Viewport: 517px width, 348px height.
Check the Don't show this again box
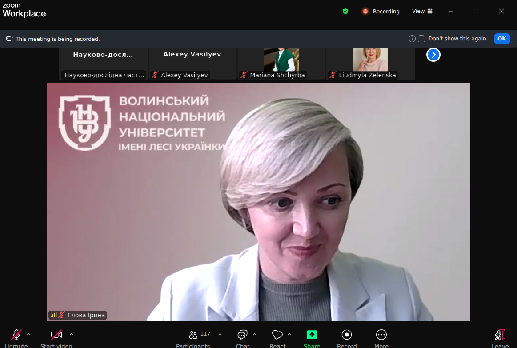pyautogui.click(x=421, y=39)
